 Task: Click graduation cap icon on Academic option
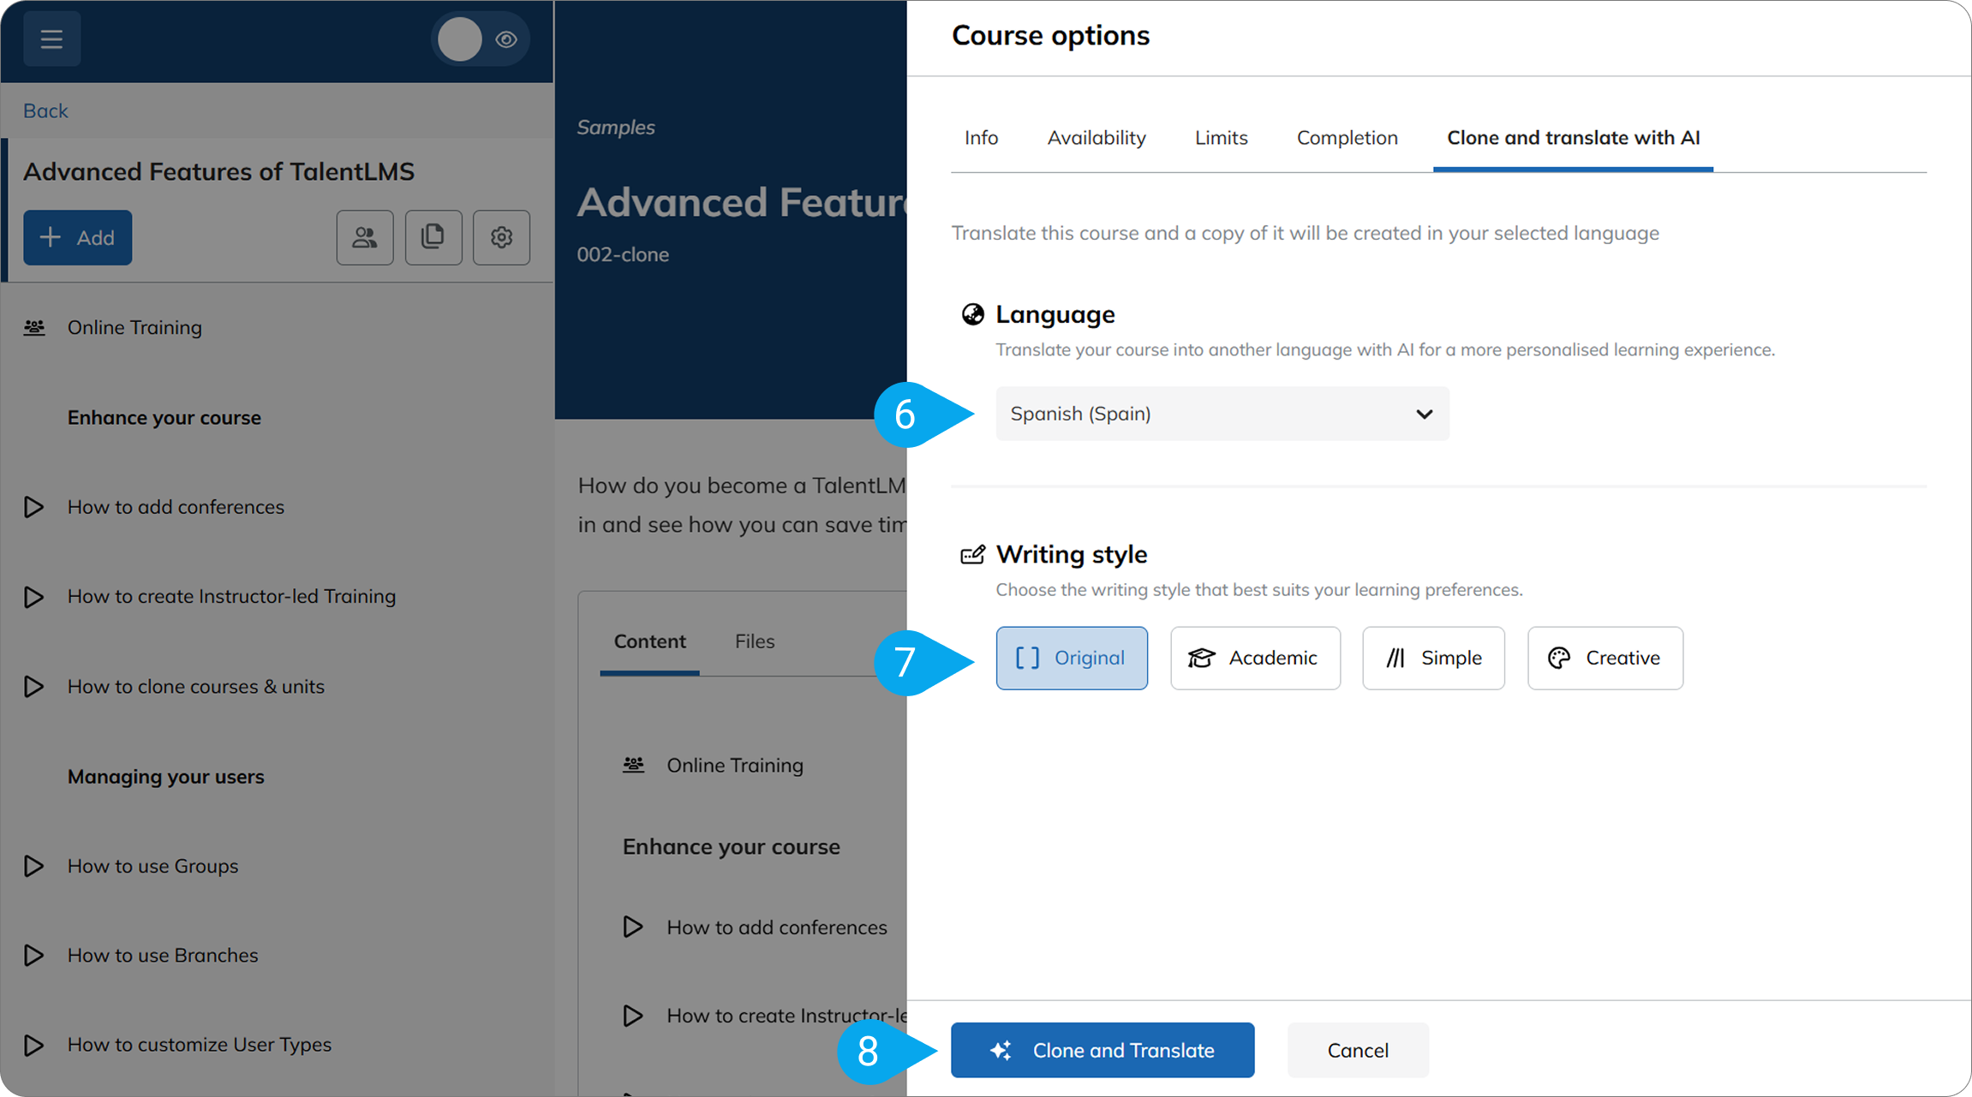[1201, 658]
